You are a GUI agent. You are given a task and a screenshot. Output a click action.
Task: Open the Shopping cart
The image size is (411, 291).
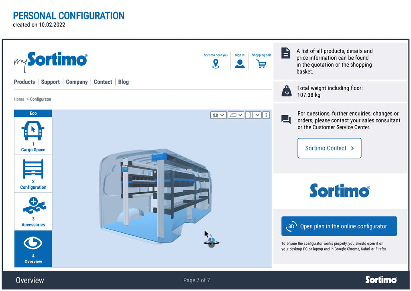[x=261, y=61]
